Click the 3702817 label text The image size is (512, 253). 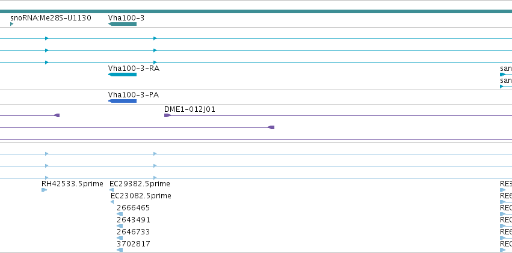coord(133,244)
